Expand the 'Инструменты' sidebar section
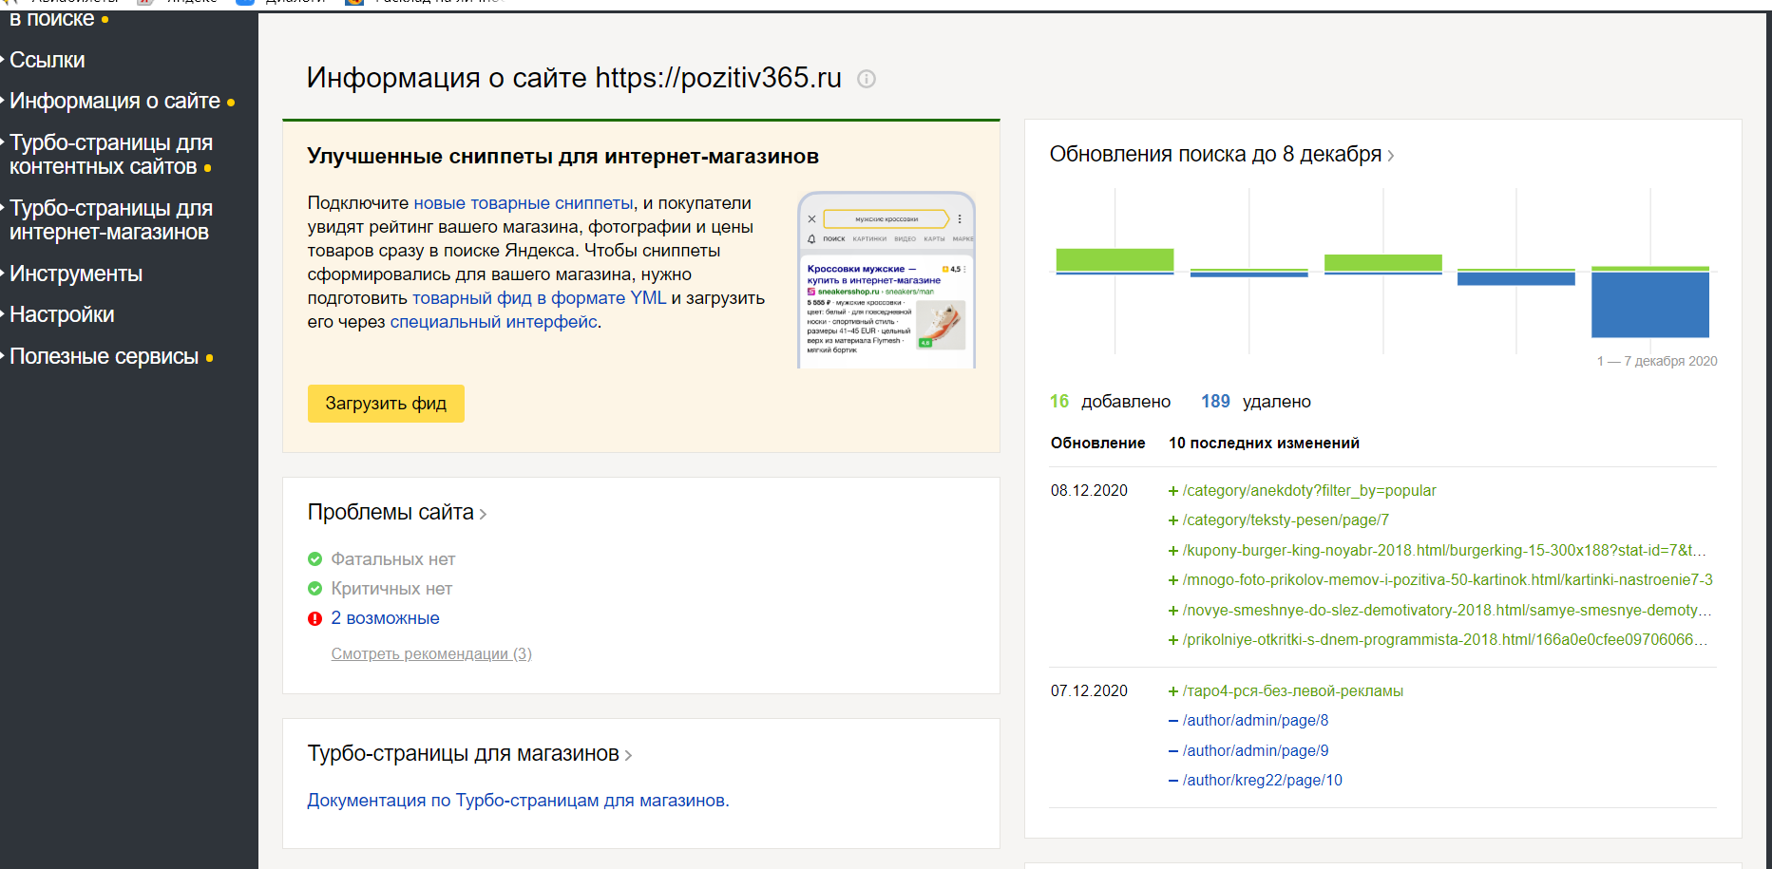The image size is (1772, 869). coord(76,274)
